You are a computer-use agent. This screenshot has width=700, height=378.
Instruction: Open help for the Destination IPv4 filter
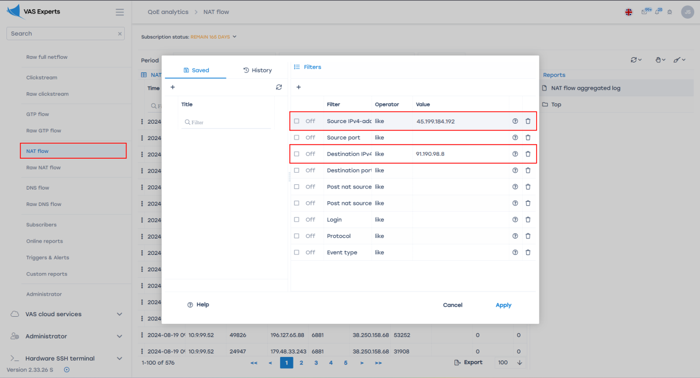pos(515,154)
